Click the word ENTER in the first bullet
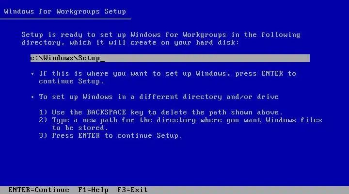 [x=272, y=74]
